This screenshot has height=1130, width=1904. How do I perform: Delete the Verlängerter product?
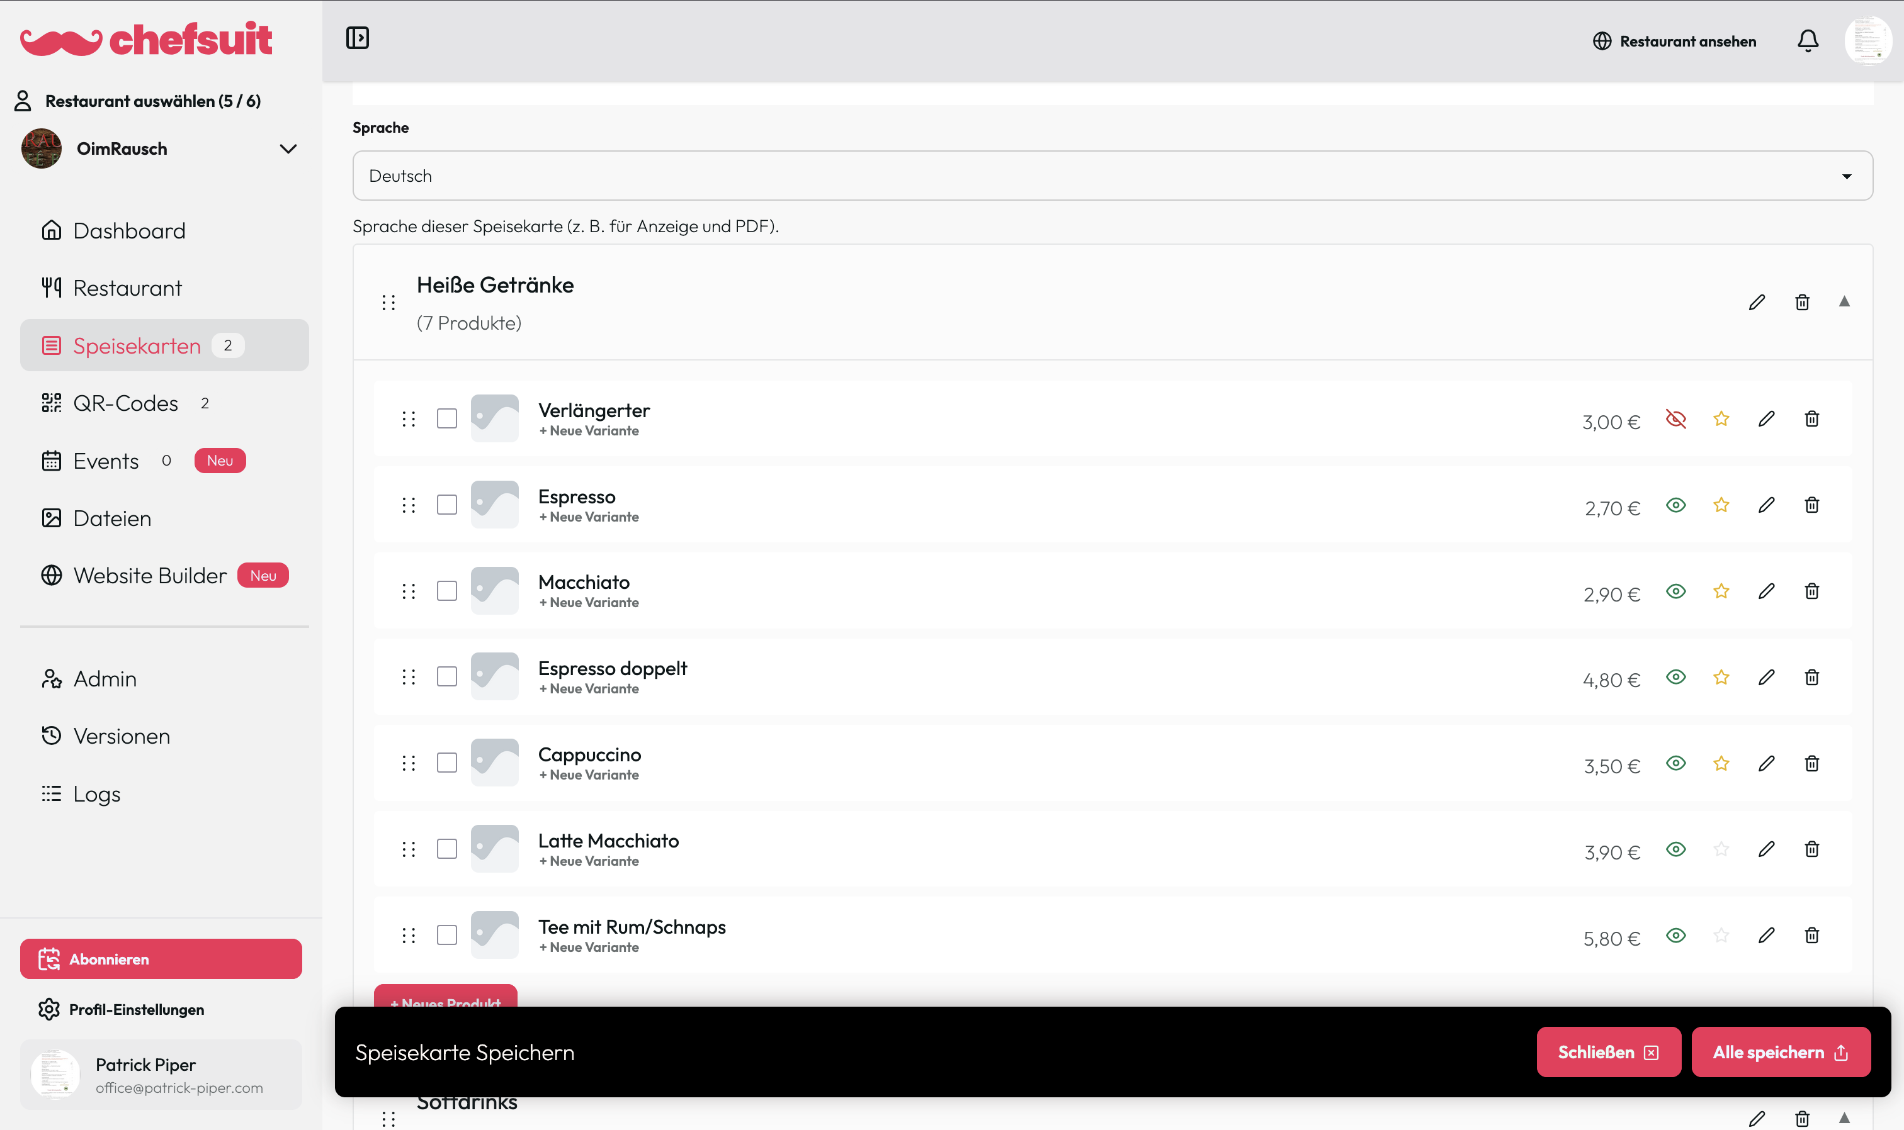(x=1811, y=419)
